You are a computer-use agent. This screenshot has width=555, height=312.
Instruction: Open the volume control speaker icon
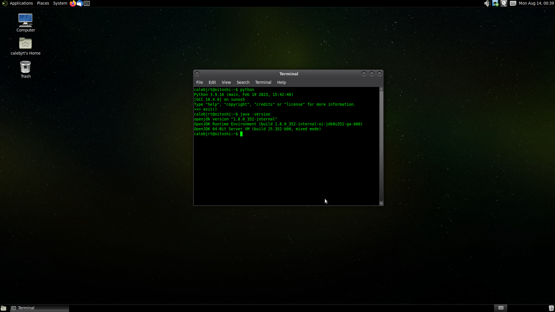[x=487, y=3]
